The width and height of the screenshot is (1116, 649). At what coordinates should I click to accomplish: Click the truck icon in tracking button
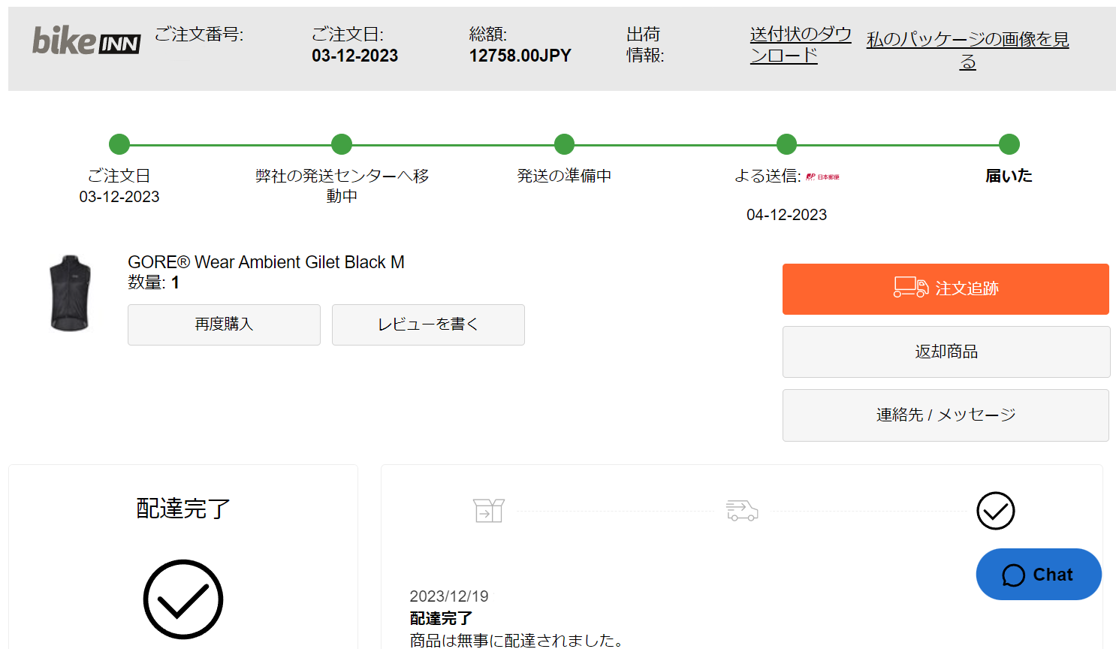(910, 288)
